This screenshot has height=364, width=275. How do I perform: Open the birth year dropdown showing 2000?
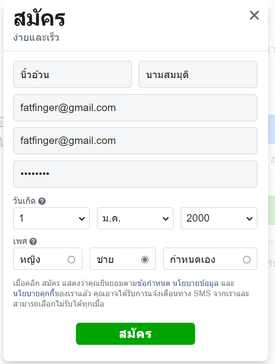click(x=219, y=218)
